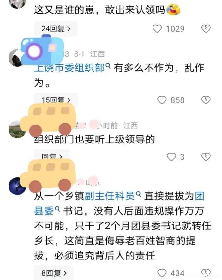Image resolution: width=222 pixels, height=280 pixels.
Task: Open the green field avatar's profile
Action: [17, 129]
